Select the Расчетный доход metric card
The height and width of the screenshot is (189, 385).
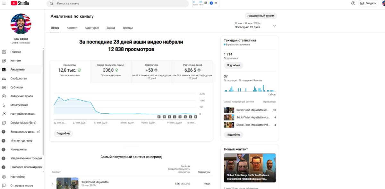[x=193, y=72]
